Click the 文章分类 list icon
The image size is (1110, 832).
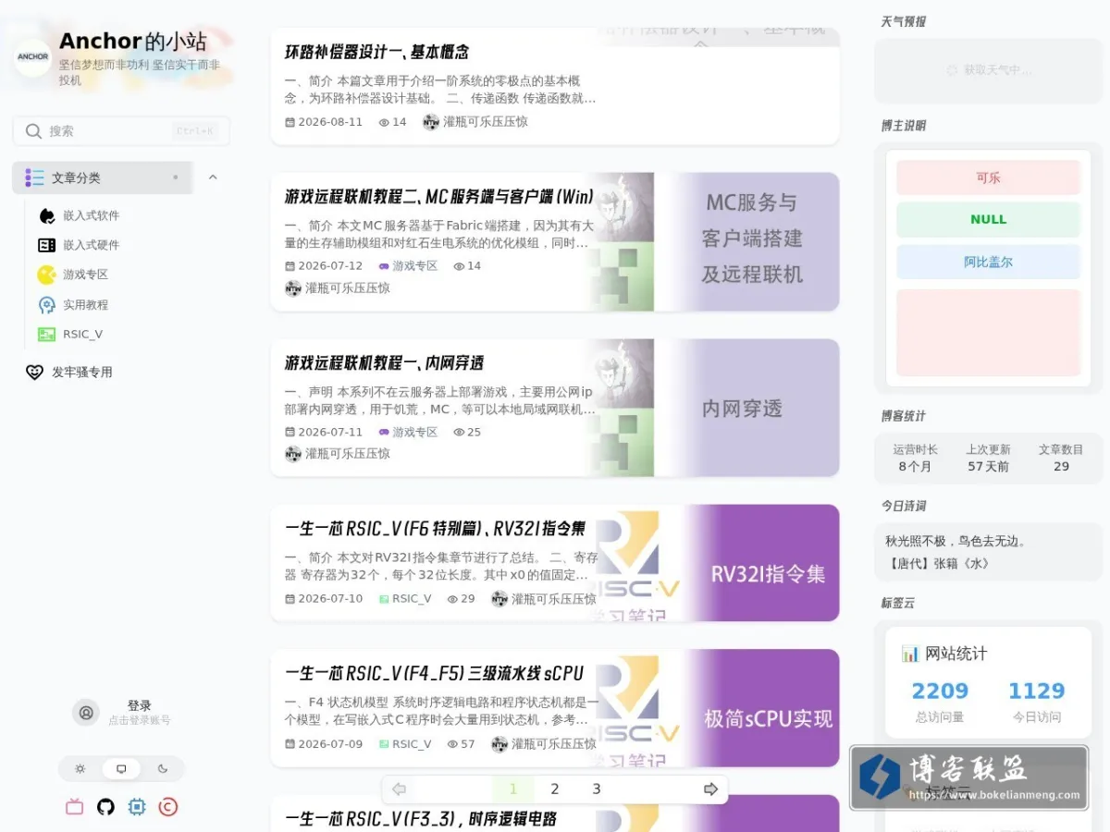[x=34, y=177]
